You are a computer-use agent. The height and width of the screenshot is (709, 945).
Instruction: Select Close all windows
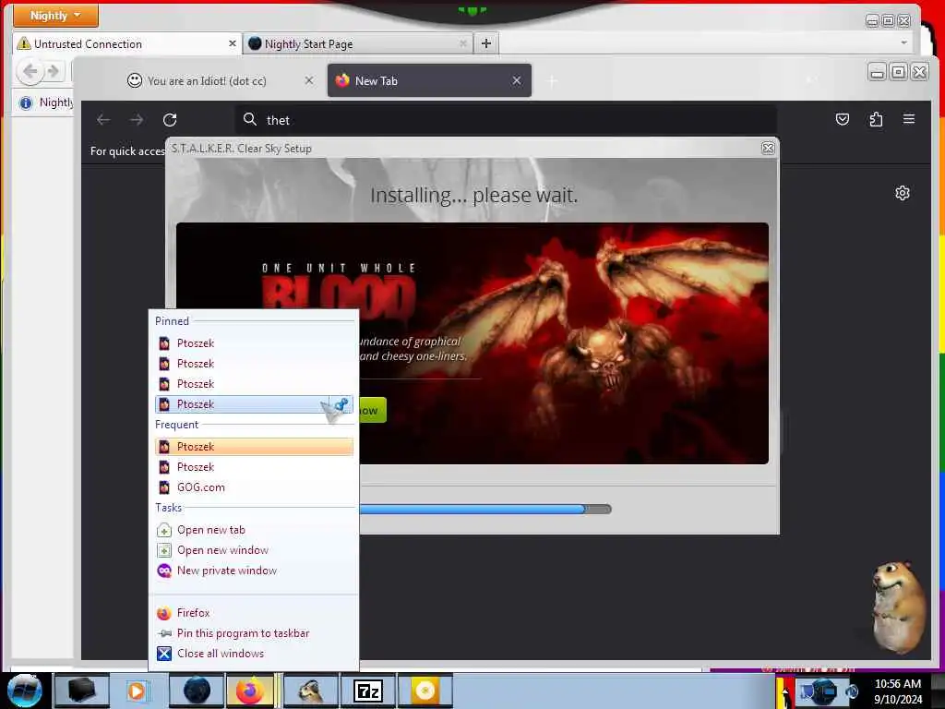[x=254, y=654]
